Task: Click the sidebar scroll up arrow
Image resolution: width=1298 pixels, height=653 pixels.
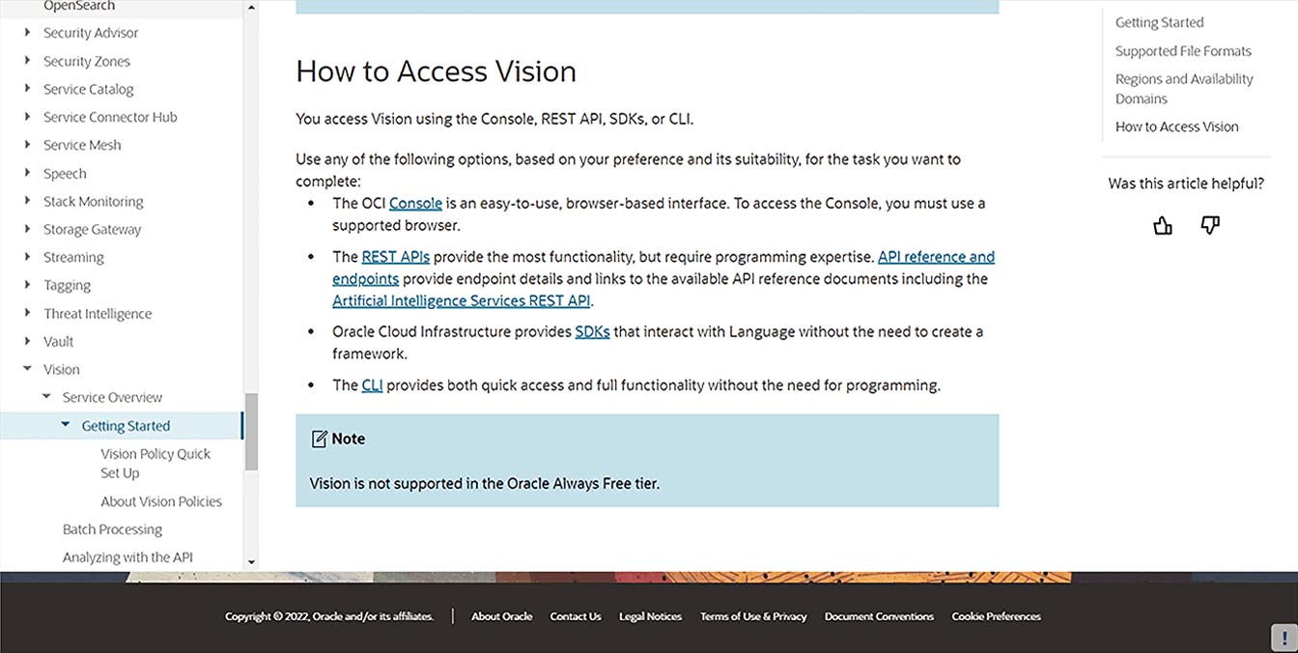Action: coord(251,8)
